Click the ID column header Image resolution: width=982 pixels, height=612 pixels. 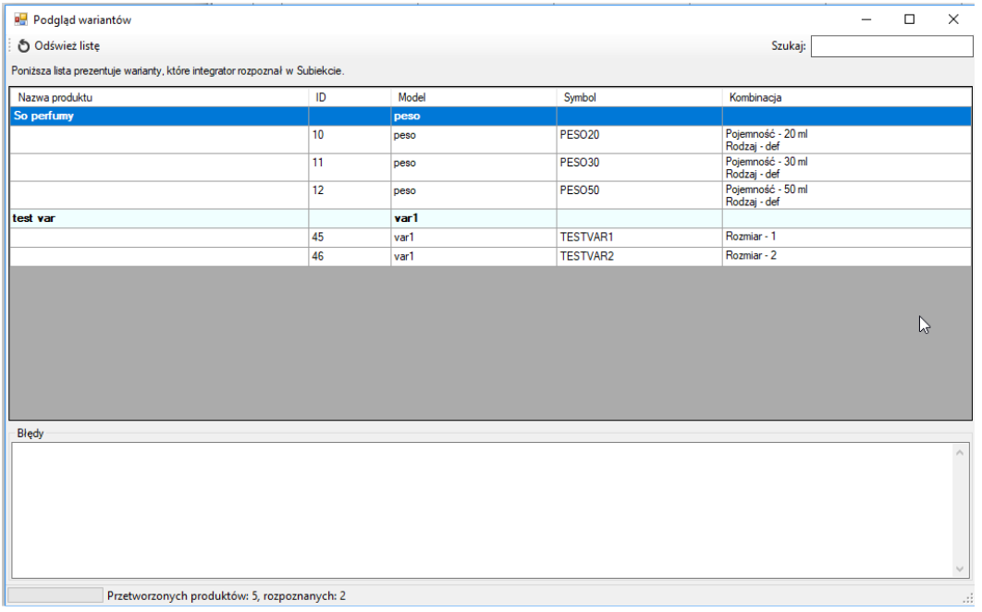[x=350, y=97]
